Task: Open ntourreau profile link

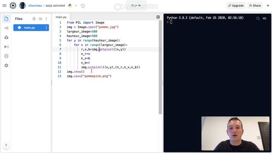Action: point(35,6)
